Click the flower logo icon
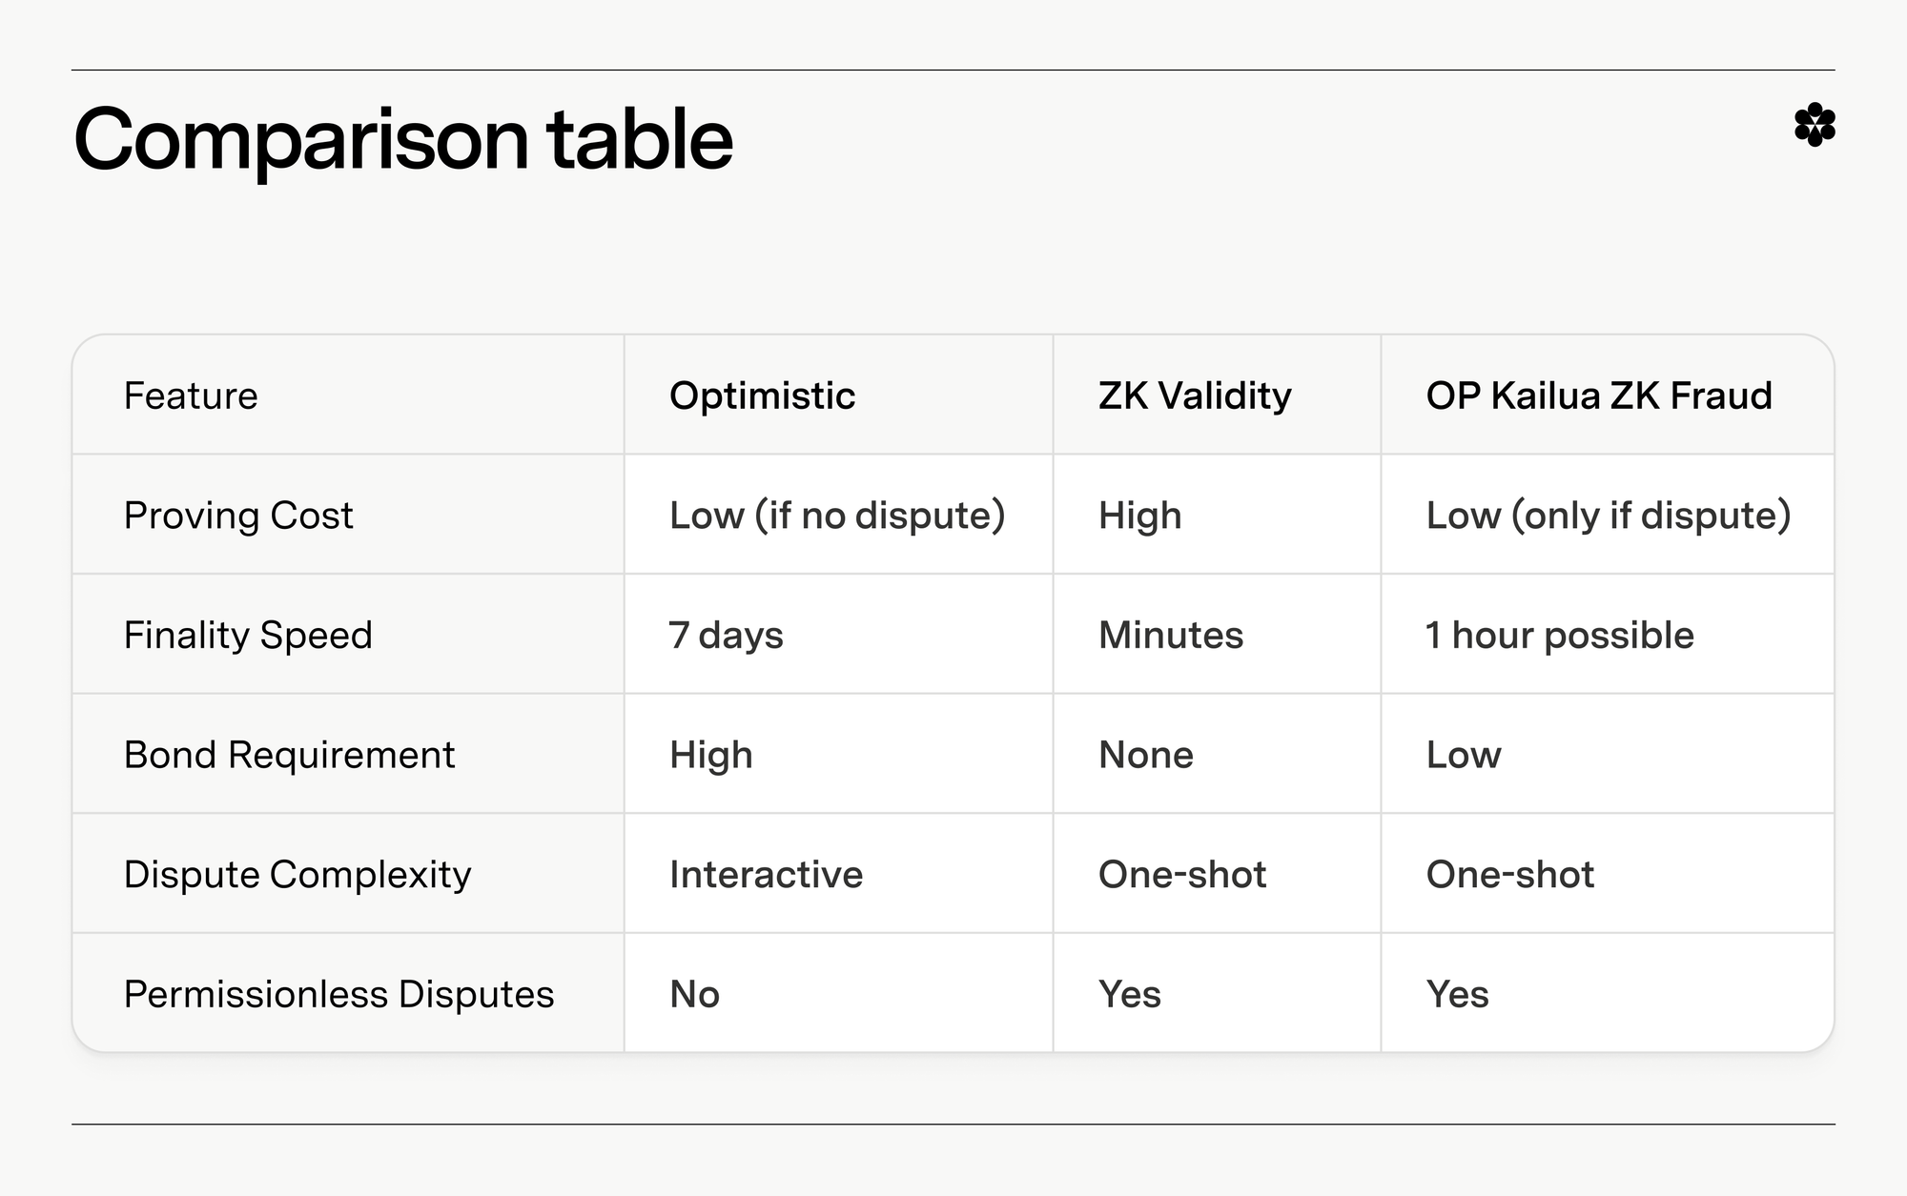Screen dimensions: 1907x1196 click(x=1814, y=125)
